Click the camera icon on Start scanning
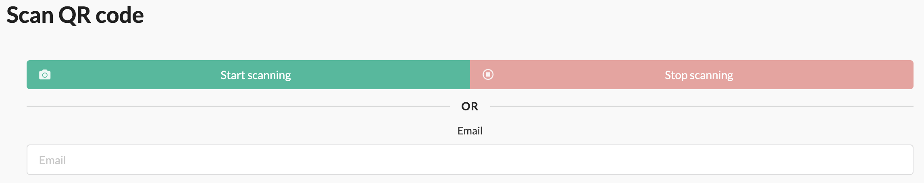The width and height of the screenshot is (924, 183). coord(45,75)
